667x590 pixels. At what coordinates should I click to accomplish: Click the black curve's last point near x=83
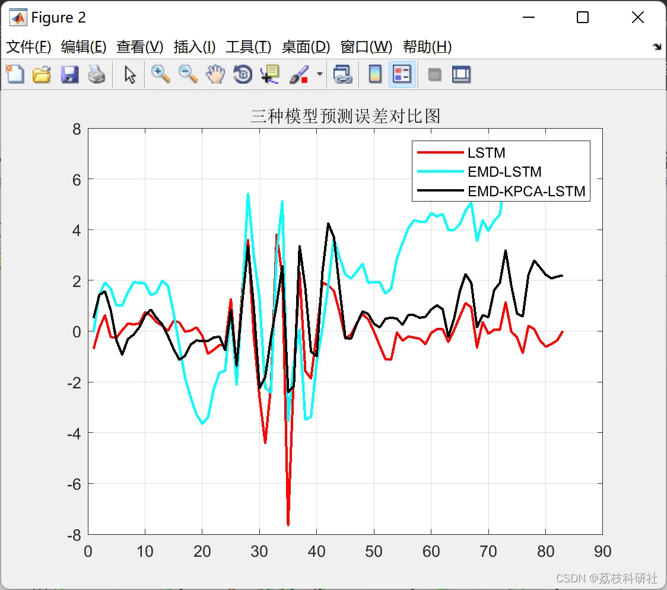561,276
